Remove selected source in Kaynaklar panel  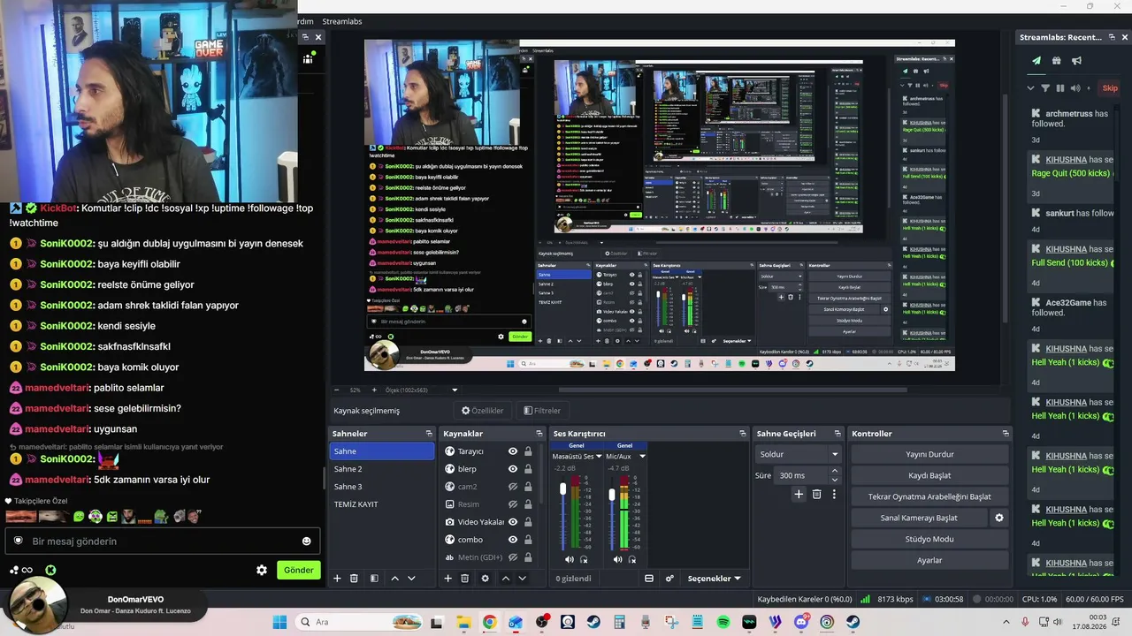tap(464, 579)
